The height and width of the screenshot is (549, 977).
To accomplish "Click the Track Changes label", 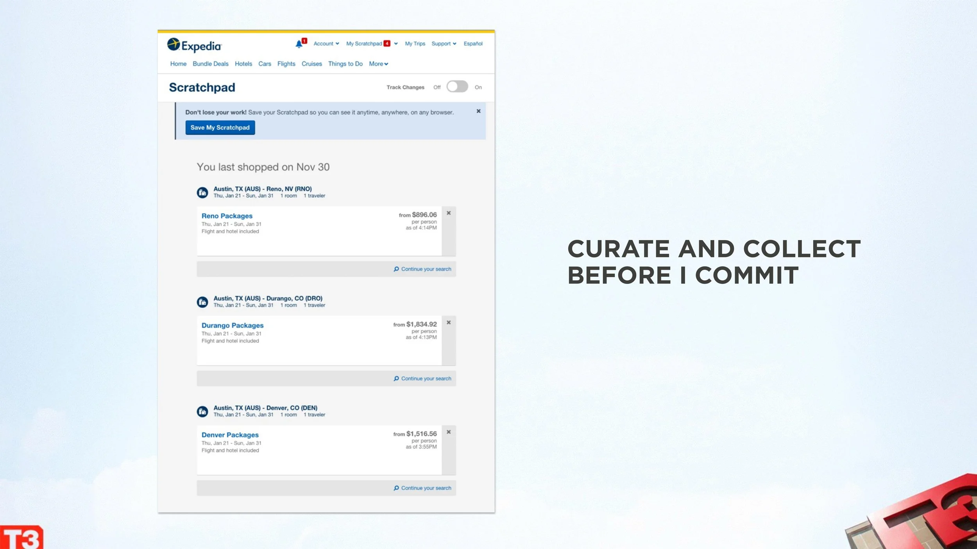I will (x=405, y=87).
